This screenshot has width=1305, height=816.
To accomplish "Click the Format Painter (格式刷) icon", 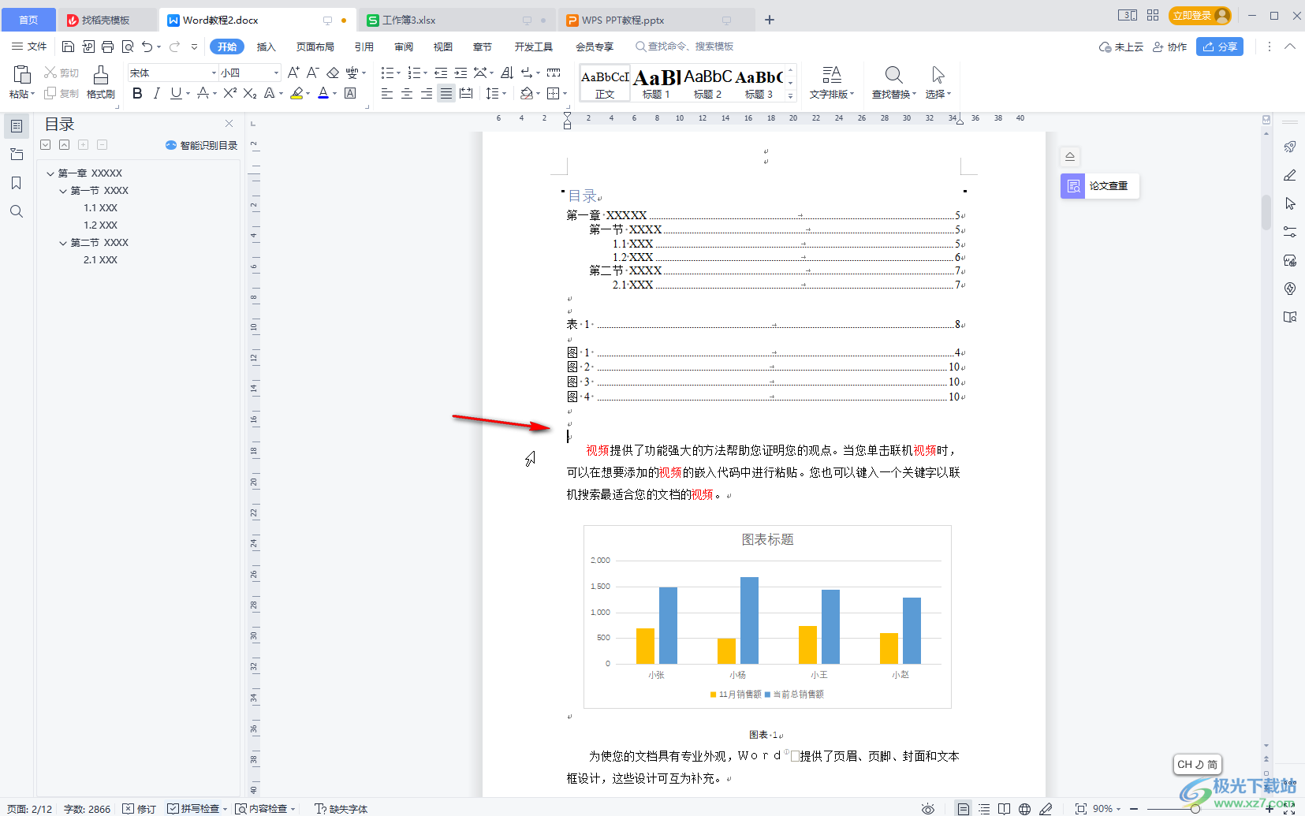I will pyautogui.click(x=101, y=75).
